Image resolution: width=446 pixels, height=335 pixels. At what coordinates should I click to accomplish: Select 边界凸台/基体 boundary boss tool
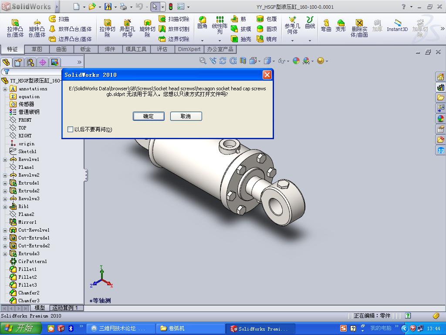click(71, 39)
